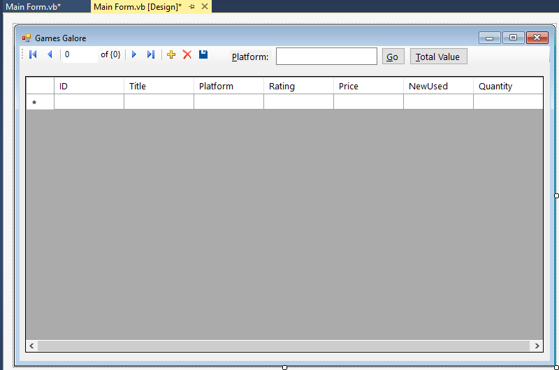Click the grid scrollbar right arrow
The image size is (559, 370).
click(x=537, y=346)
